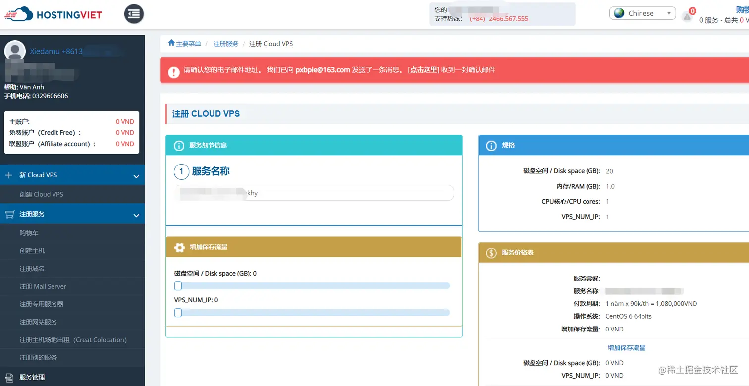The image size is (749, 386).
Task: Click the blue 增加保存流量 subheading in price table
Action: point(627,348)
